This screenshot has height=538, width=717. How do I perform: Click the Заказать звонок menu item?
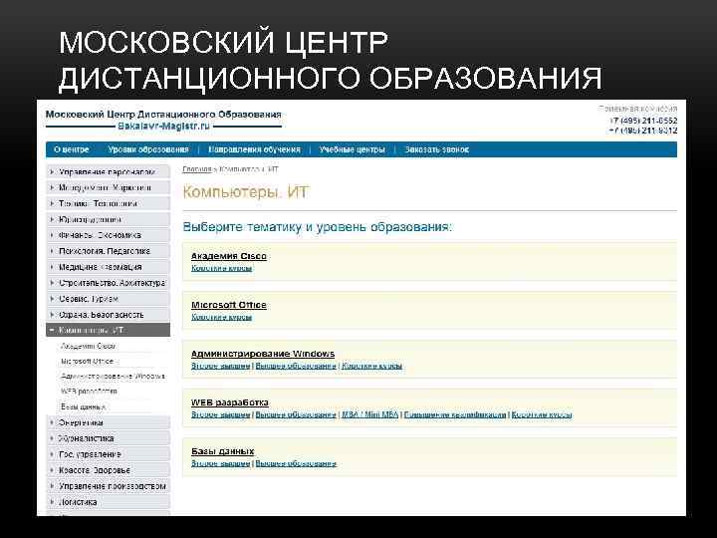click(437, 149)
